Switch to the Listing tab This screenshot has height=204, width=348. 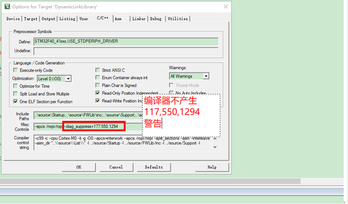click(67, 19)
